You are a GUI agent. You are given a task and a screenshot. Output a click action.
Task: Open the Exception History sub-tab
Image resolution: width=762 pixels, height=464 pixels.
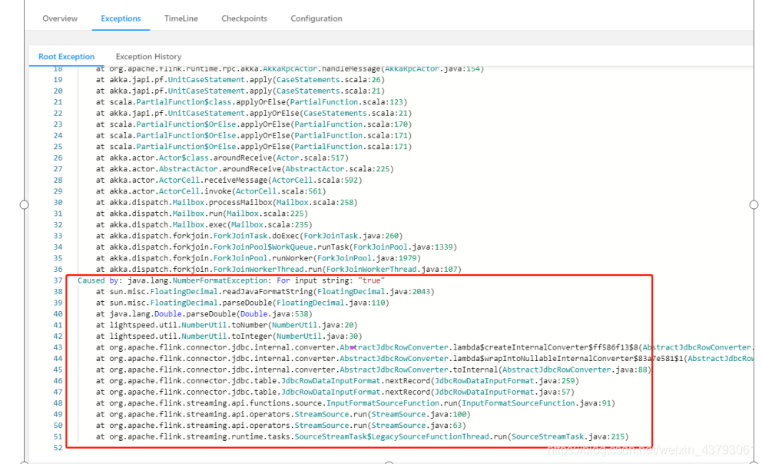tap(149, 56)
